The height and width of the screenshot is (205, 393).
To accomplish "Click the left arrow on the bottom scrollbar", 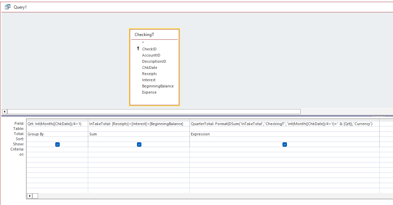I will (30, 195).
